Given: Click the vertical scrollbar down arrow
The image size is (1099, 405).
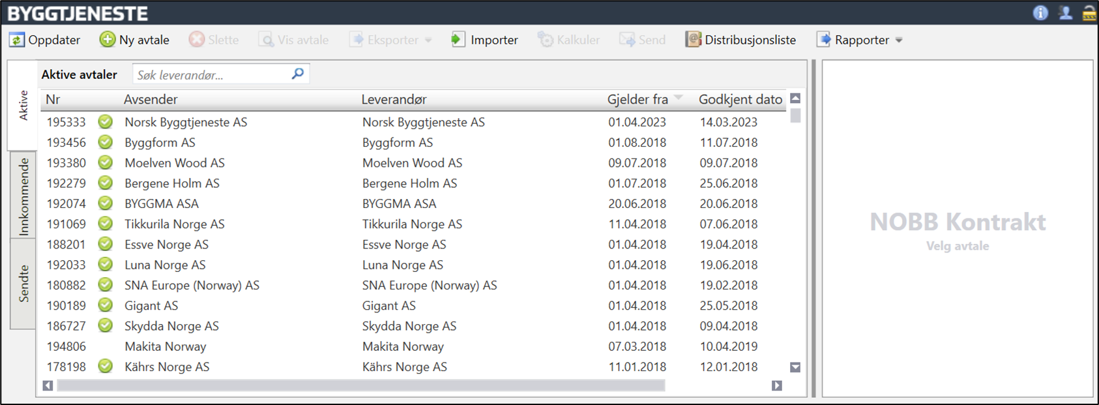Looking at the screenshot, I should click(x=795, y=367).
